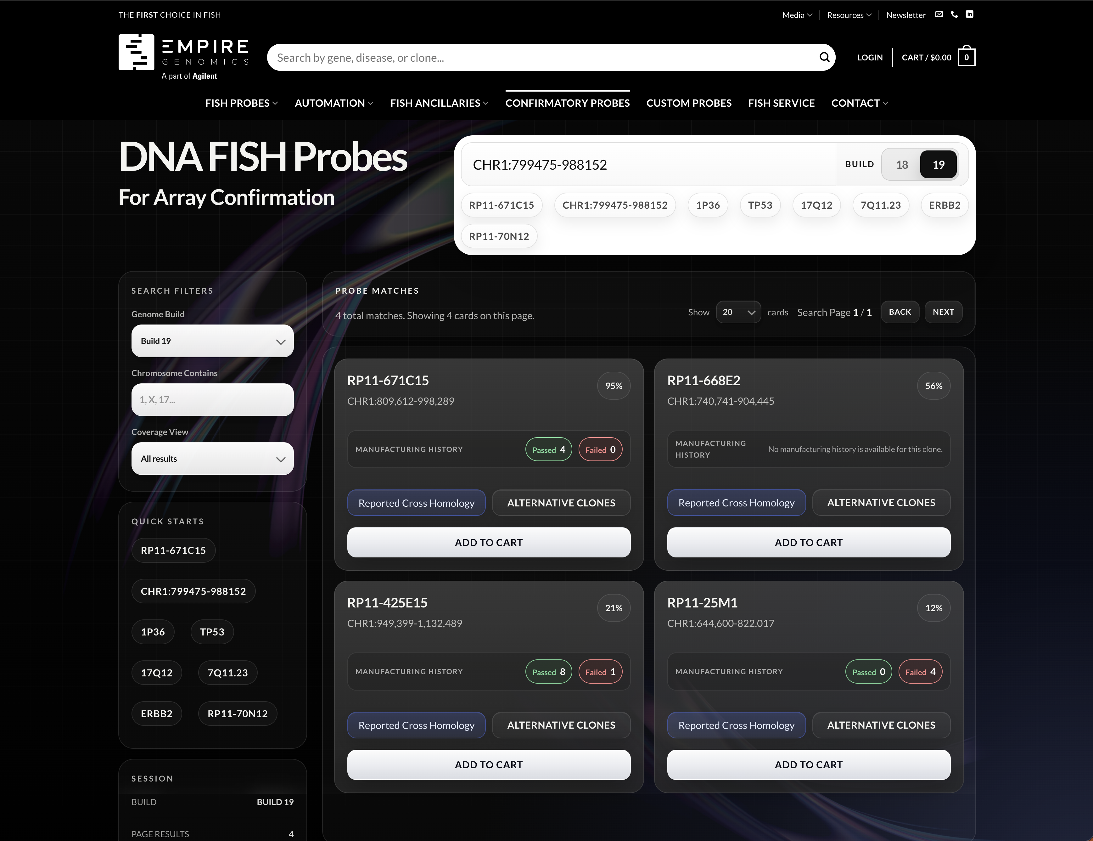The height and width of the screenshot is (841, 1093).
Task: Click the Chromosome Contains input
Action: pyautogui.click(x=212, y=399)
